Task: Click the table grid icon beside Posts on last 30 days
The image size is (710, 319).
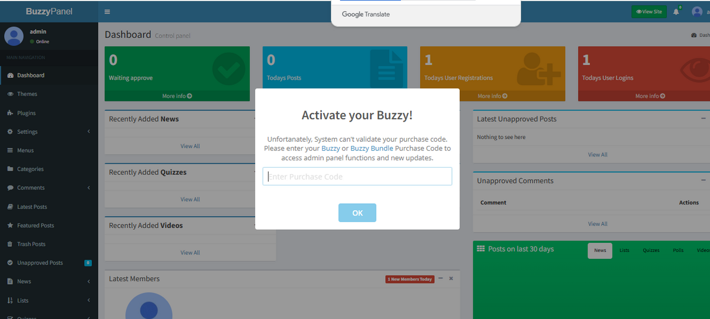Action: pos(481,249)
